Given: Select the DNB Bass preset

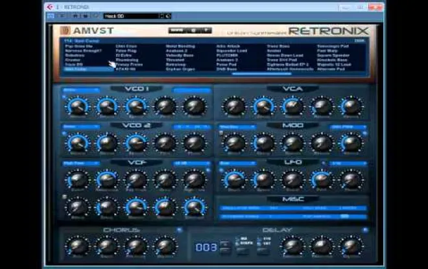Looking at the screenshot, I should coord(226,69).
